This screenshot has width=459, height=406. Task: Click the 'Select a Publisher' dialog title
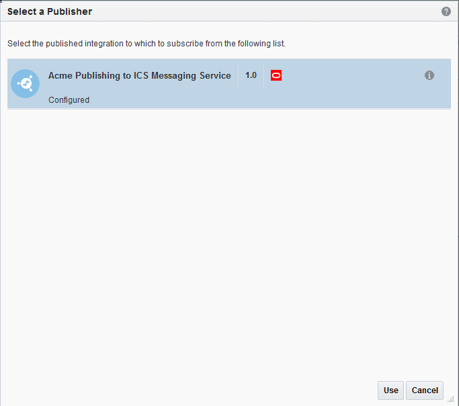pos(50,11)
